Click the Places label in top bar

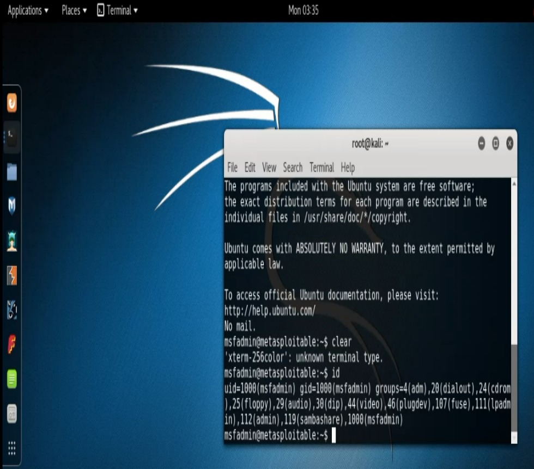[71, 10]
